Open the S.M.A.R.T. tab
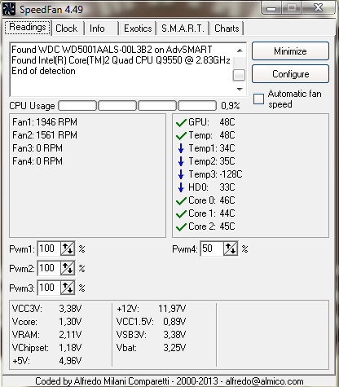The image size is (339, 387). 183,29
